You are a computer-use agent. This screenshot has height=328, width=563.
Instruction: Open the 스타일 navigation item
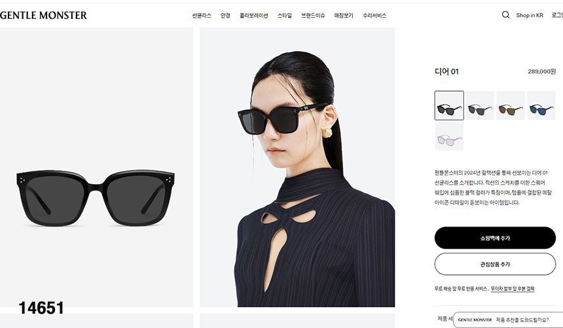[x=284, y=16]
